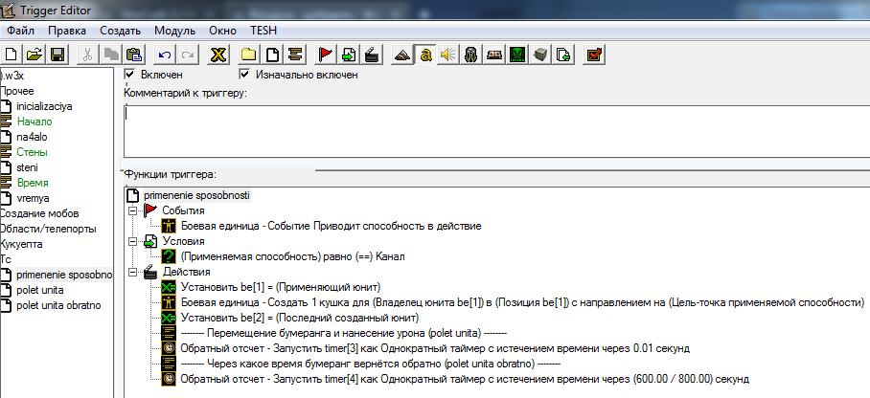This screenshot has height=398, width=870.
Task: Select the vremya trigger
Action: 33,198
